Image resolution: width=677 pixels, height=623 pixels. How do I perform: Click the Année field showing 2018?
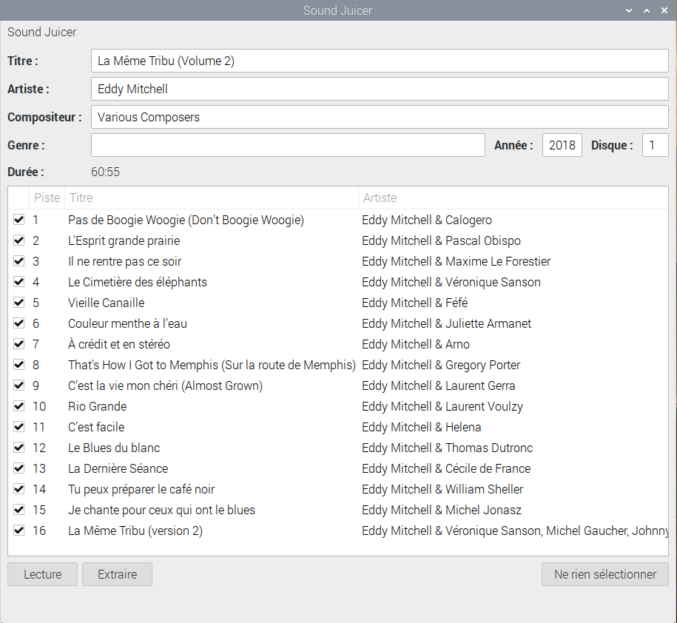(x=562, y=145)
